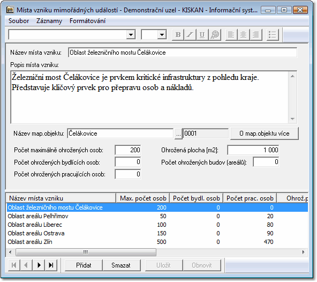Click the Název místa vzniku input field

click(183, 53)
